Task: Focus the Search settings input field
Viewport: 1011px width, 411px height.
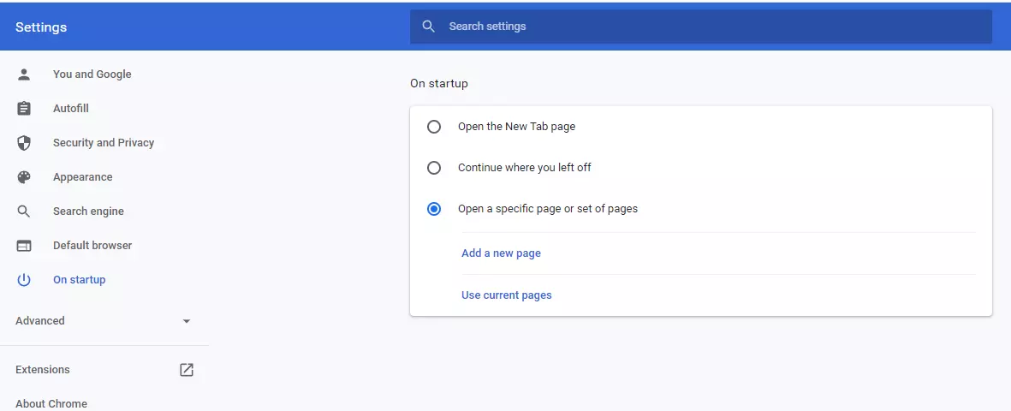Action: (711, 27)
